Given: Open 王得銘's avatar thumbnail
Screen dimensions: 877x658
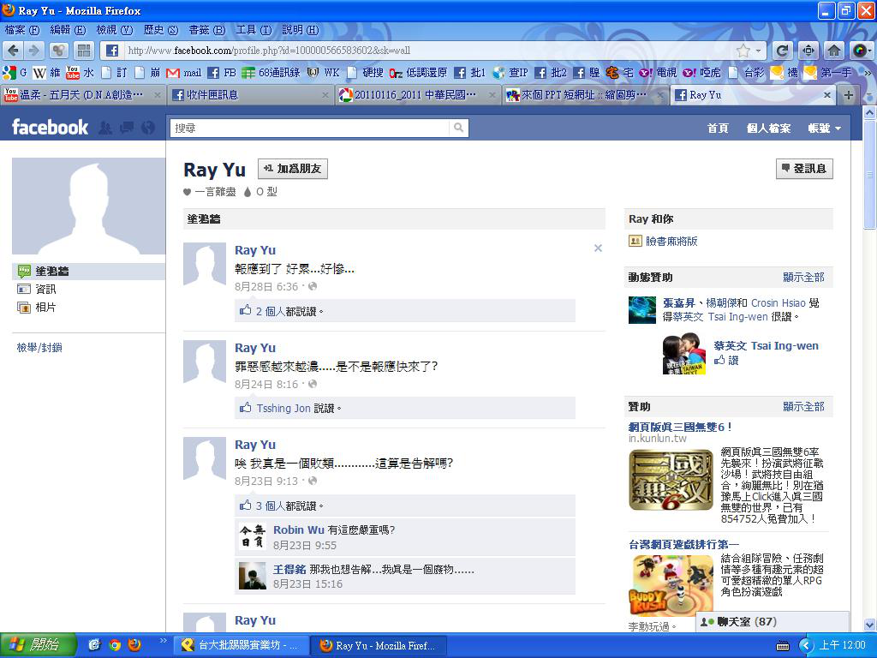Looking at the screenshot, I should click(x=253, y=576).
